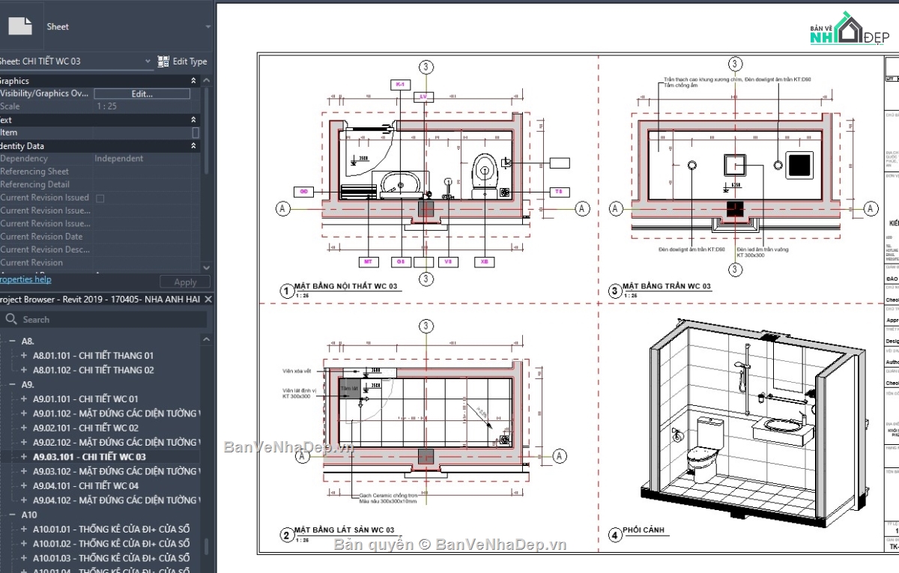Screen dimensions: 899x573
Task: Select grid bubble A at right of ceiling plan
Action: coord(871,207)
